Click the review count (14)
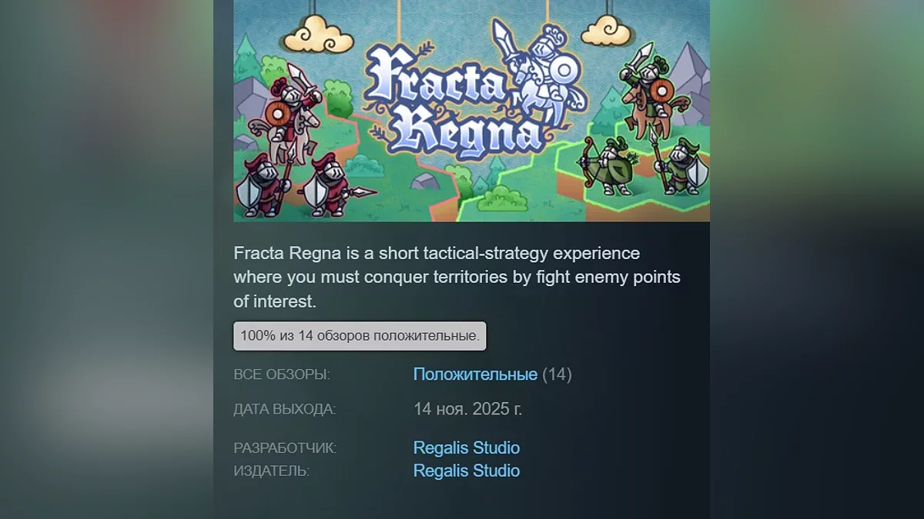Viewport: 924px width, 519px height. click(x=557, y=374)
